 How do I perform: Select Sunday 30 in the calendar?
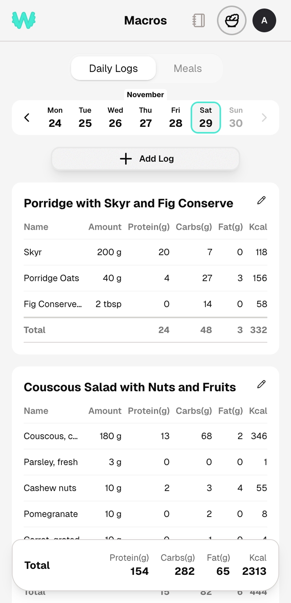pos(236,118)
